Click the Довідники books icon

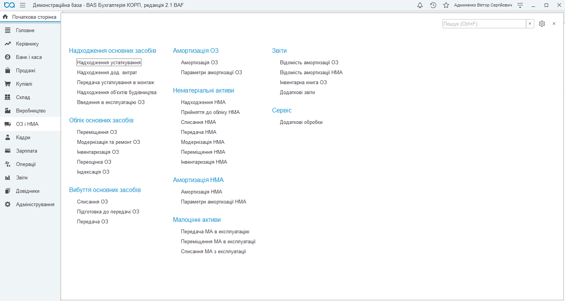point(8,191)
